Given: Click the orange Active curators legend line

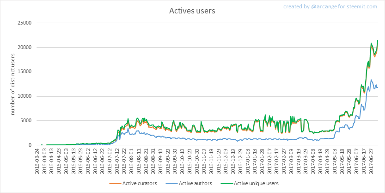Looking at the screenshot, I should 115,184.
